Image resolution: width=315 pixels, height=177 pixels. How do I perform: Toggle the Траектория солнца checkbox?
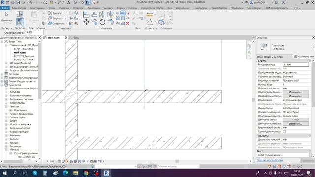[284, 132]
